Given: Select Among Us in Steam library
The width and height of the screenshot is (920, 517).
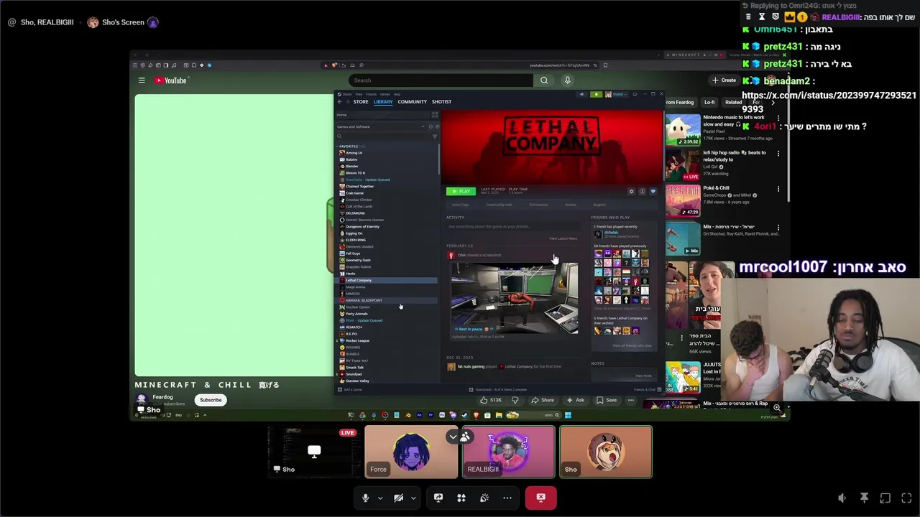Looking at the screenshot, I should (x=354, y=153).
